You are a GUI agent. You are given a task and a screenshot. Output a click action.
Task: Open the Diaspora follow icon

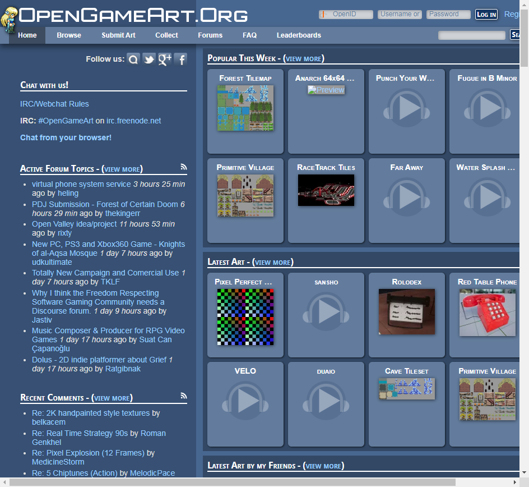pyautogui.click(x=133, y=59)
